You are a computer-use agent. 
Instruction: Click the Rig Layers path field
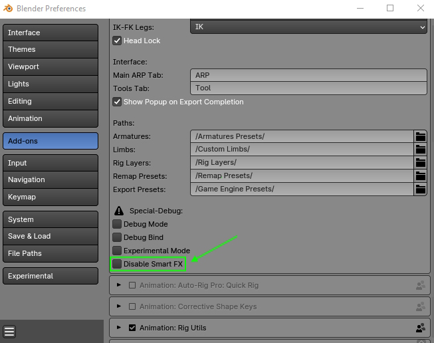coord(302,163)
